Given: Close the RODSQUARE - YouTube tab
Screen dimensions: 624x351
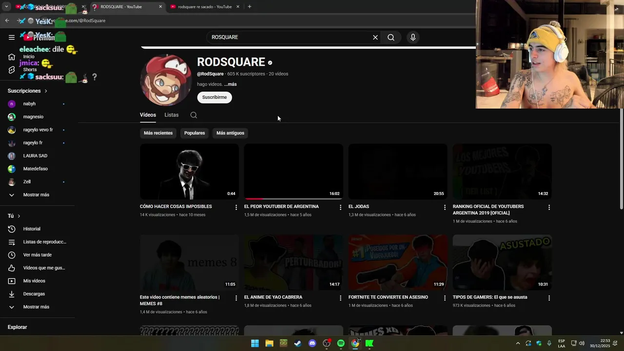Looking at the screenshot, I should 160,7.
